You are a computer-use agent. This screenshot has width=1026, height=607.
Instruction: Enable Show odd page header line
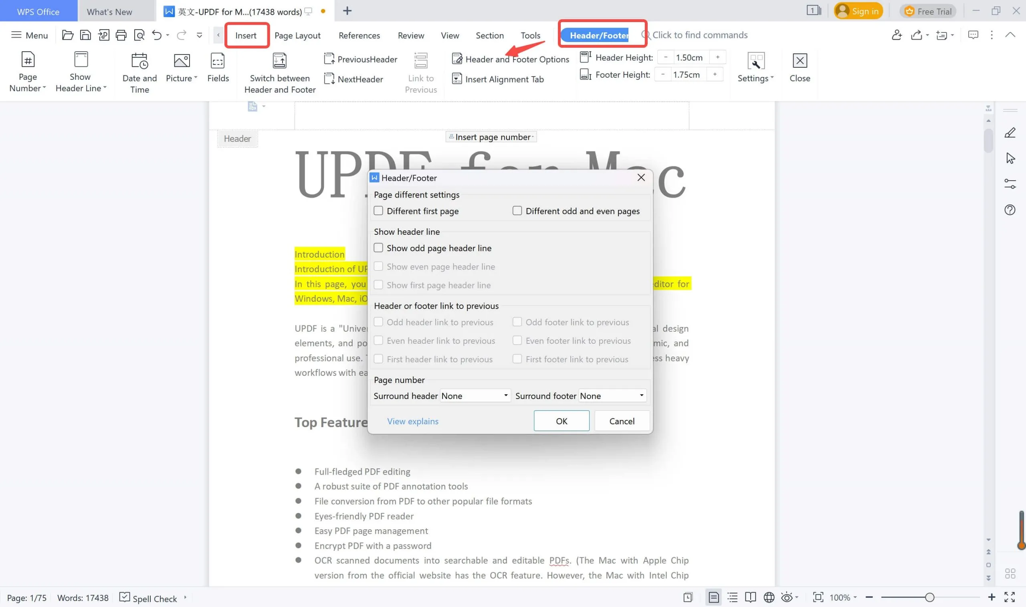click(x=378, y=248)
